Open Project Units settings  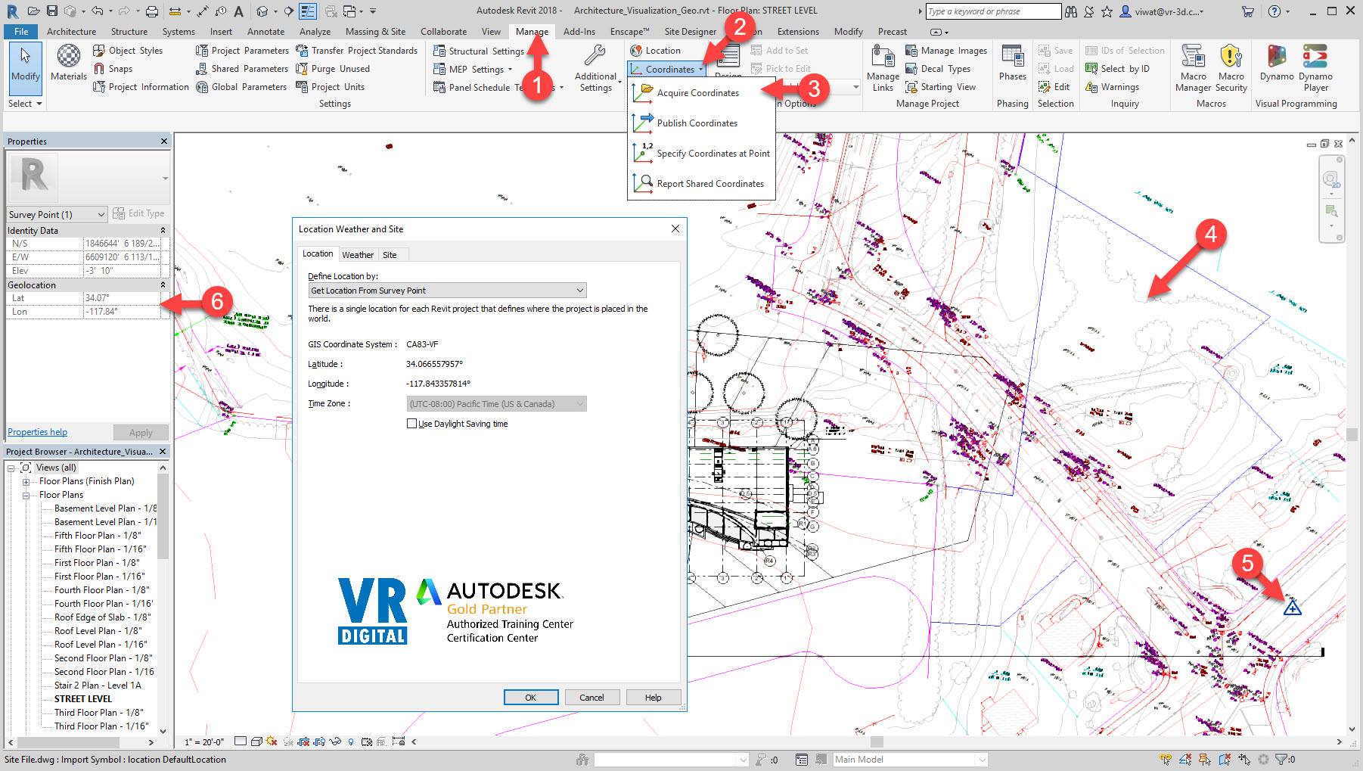(x=330, y=87)
